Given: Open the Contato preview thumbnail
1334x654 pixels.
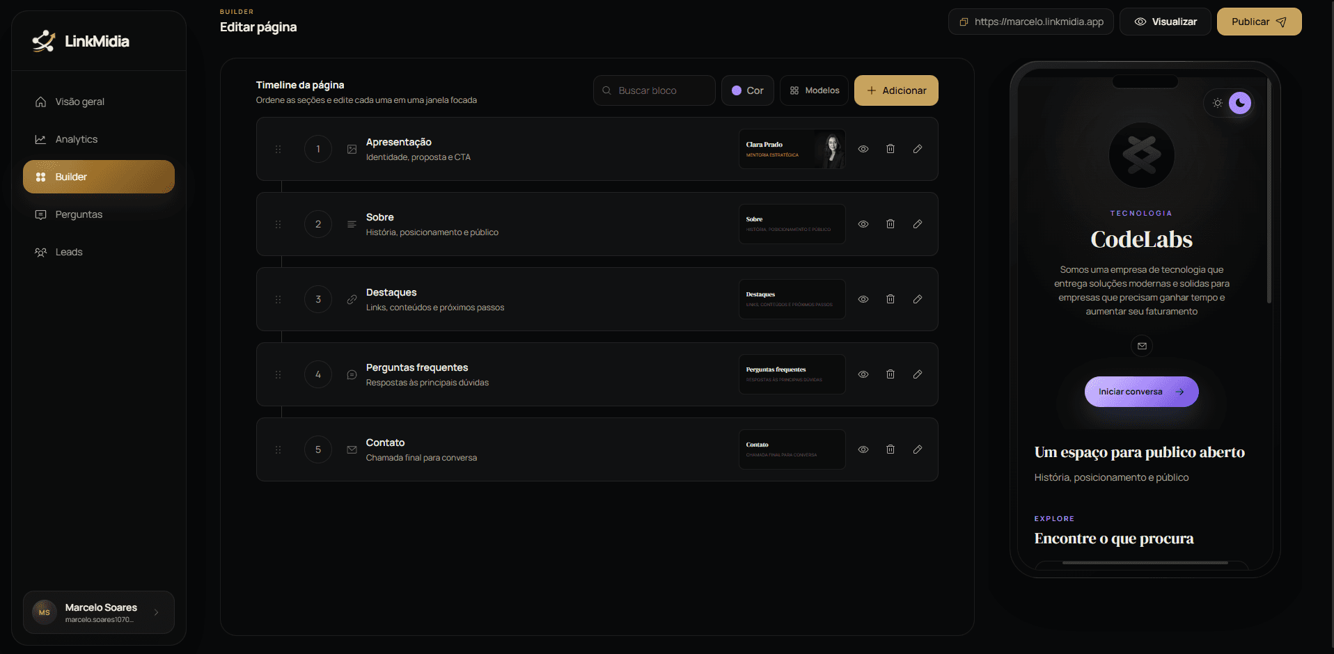Looking at the screenshot, I should 792,449.
